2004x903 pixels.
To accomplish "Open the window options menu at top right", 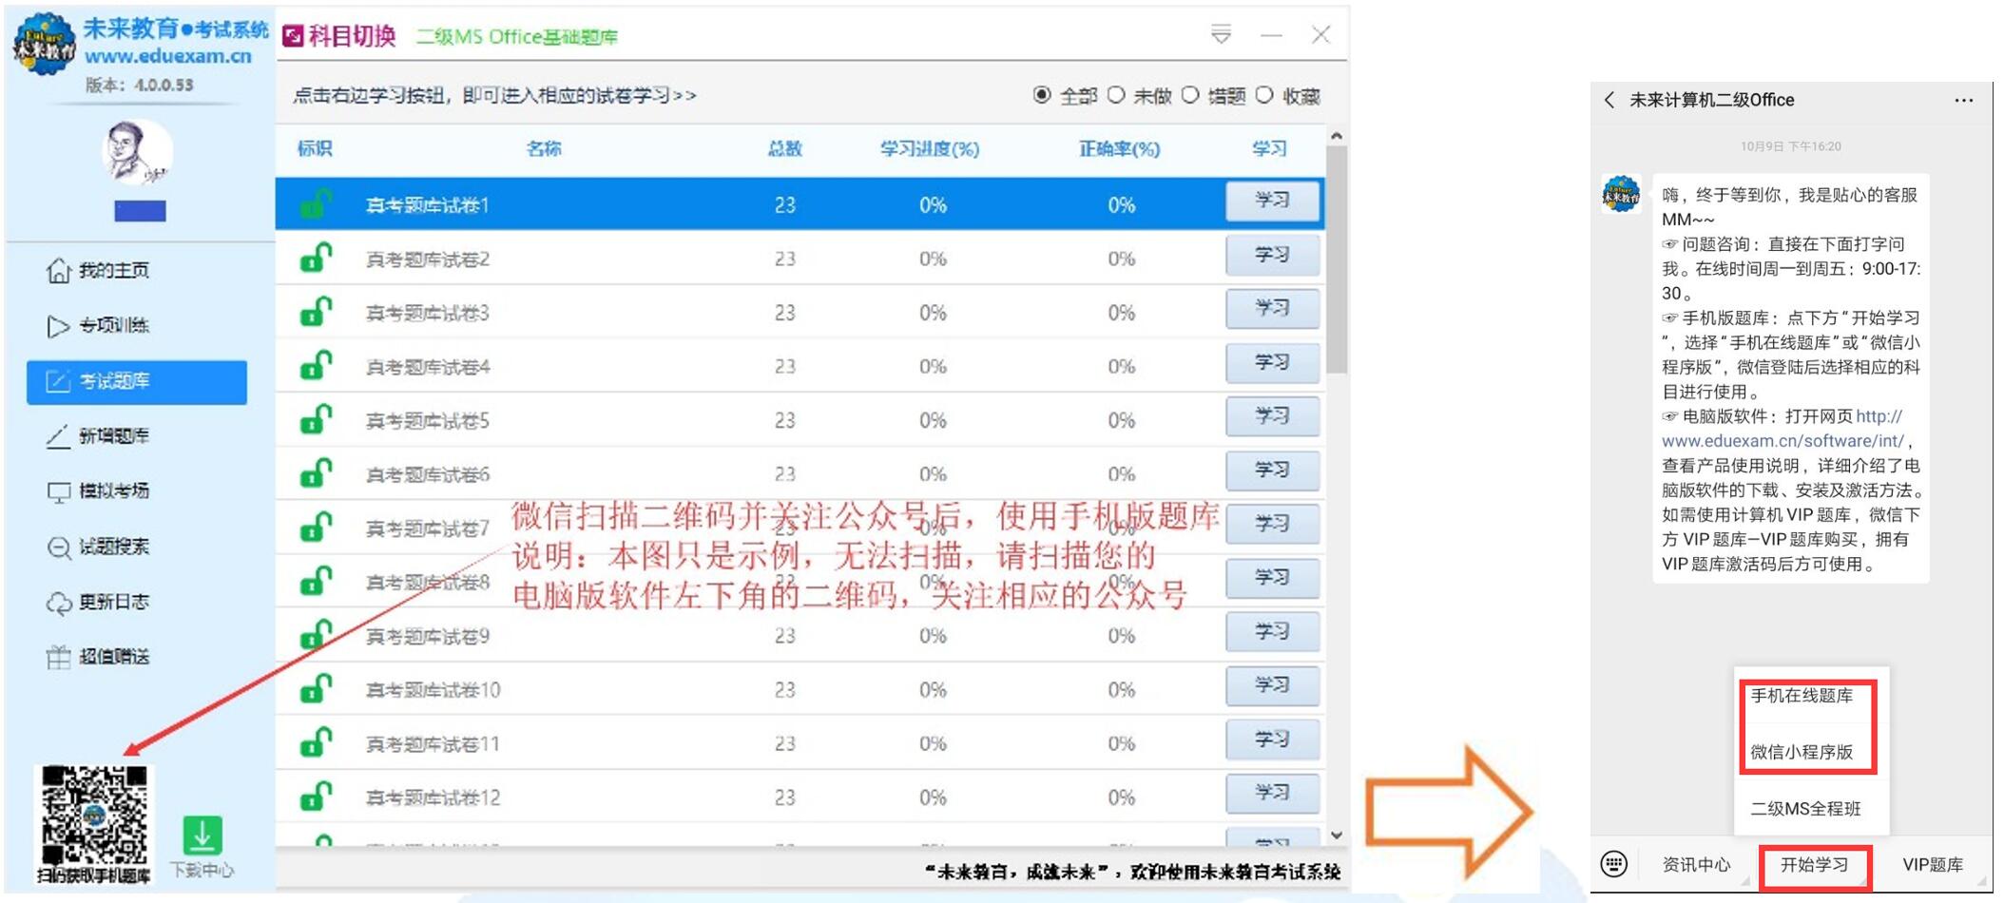I will pos(1220,34).
